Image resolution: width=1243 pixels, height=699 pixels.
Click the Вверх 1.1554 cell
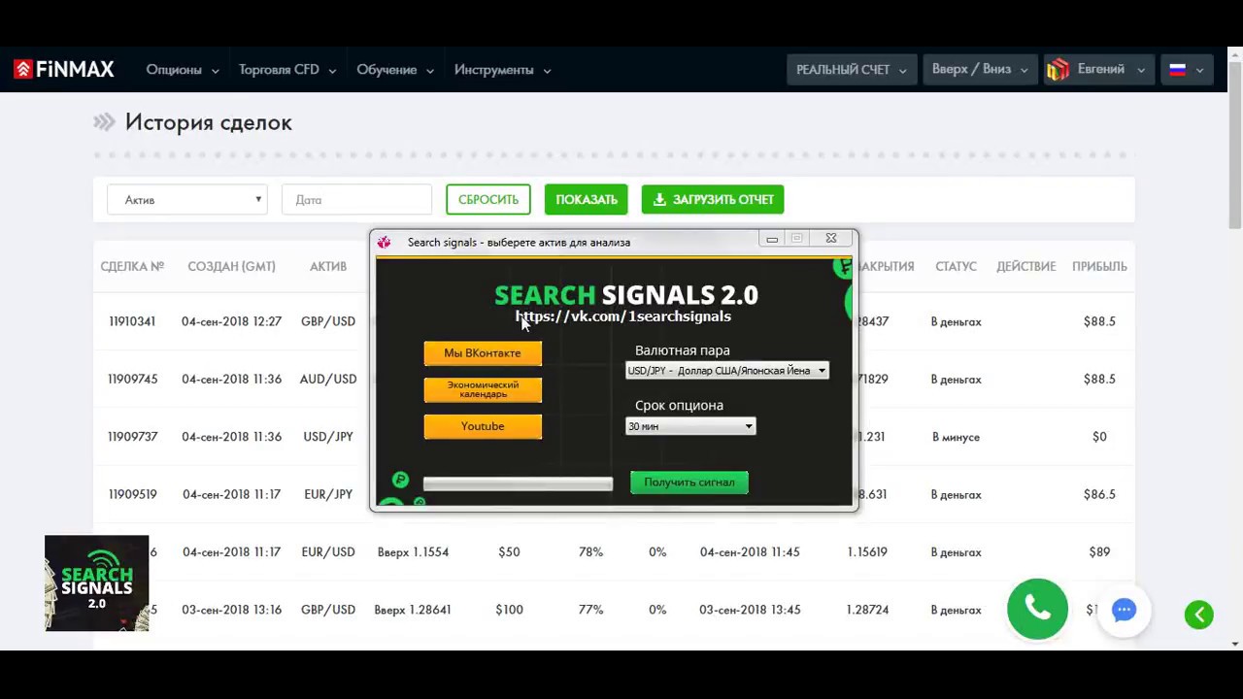pos(413,552)
